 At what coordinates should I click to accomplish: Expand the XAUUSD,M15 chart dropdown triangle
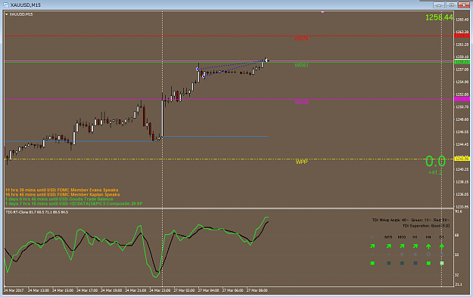coord(7,14)
